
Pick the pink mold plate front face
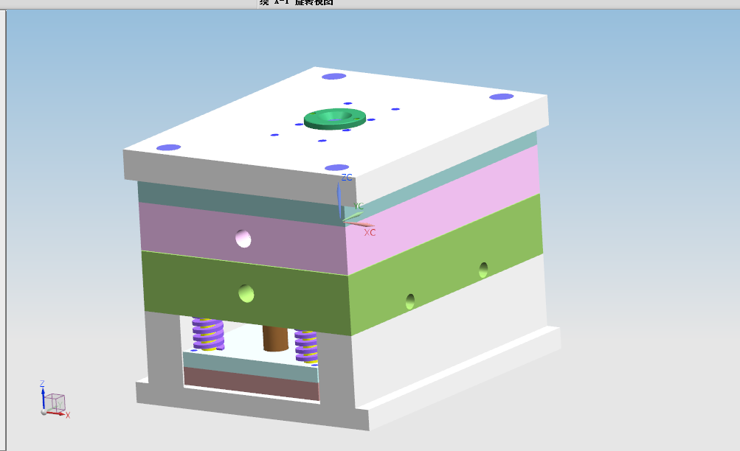click(x=243, y=238)
